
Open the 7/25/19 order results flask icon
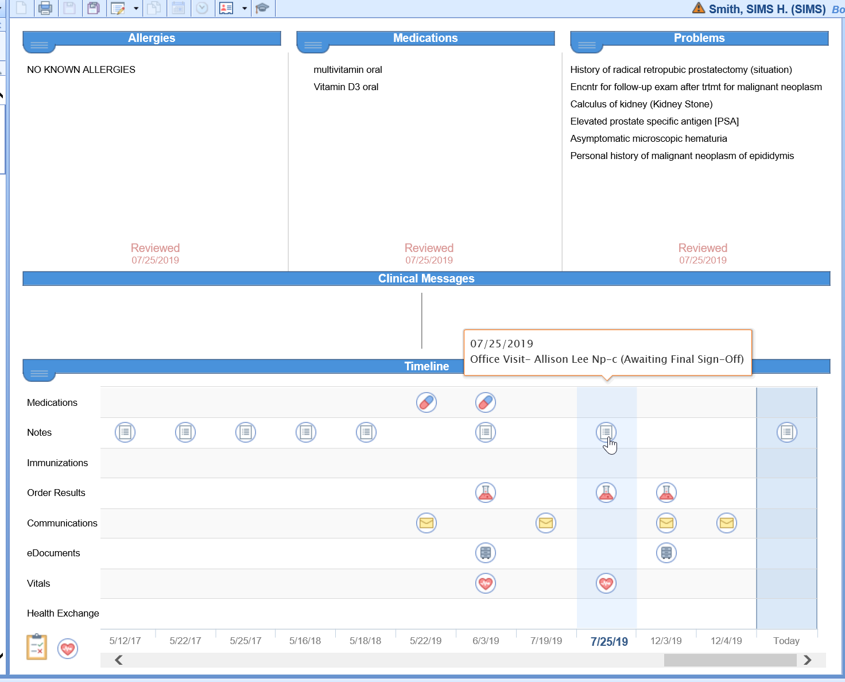point(606,493)
